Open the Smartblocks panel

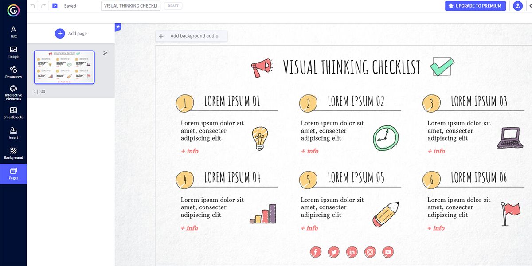13,113
